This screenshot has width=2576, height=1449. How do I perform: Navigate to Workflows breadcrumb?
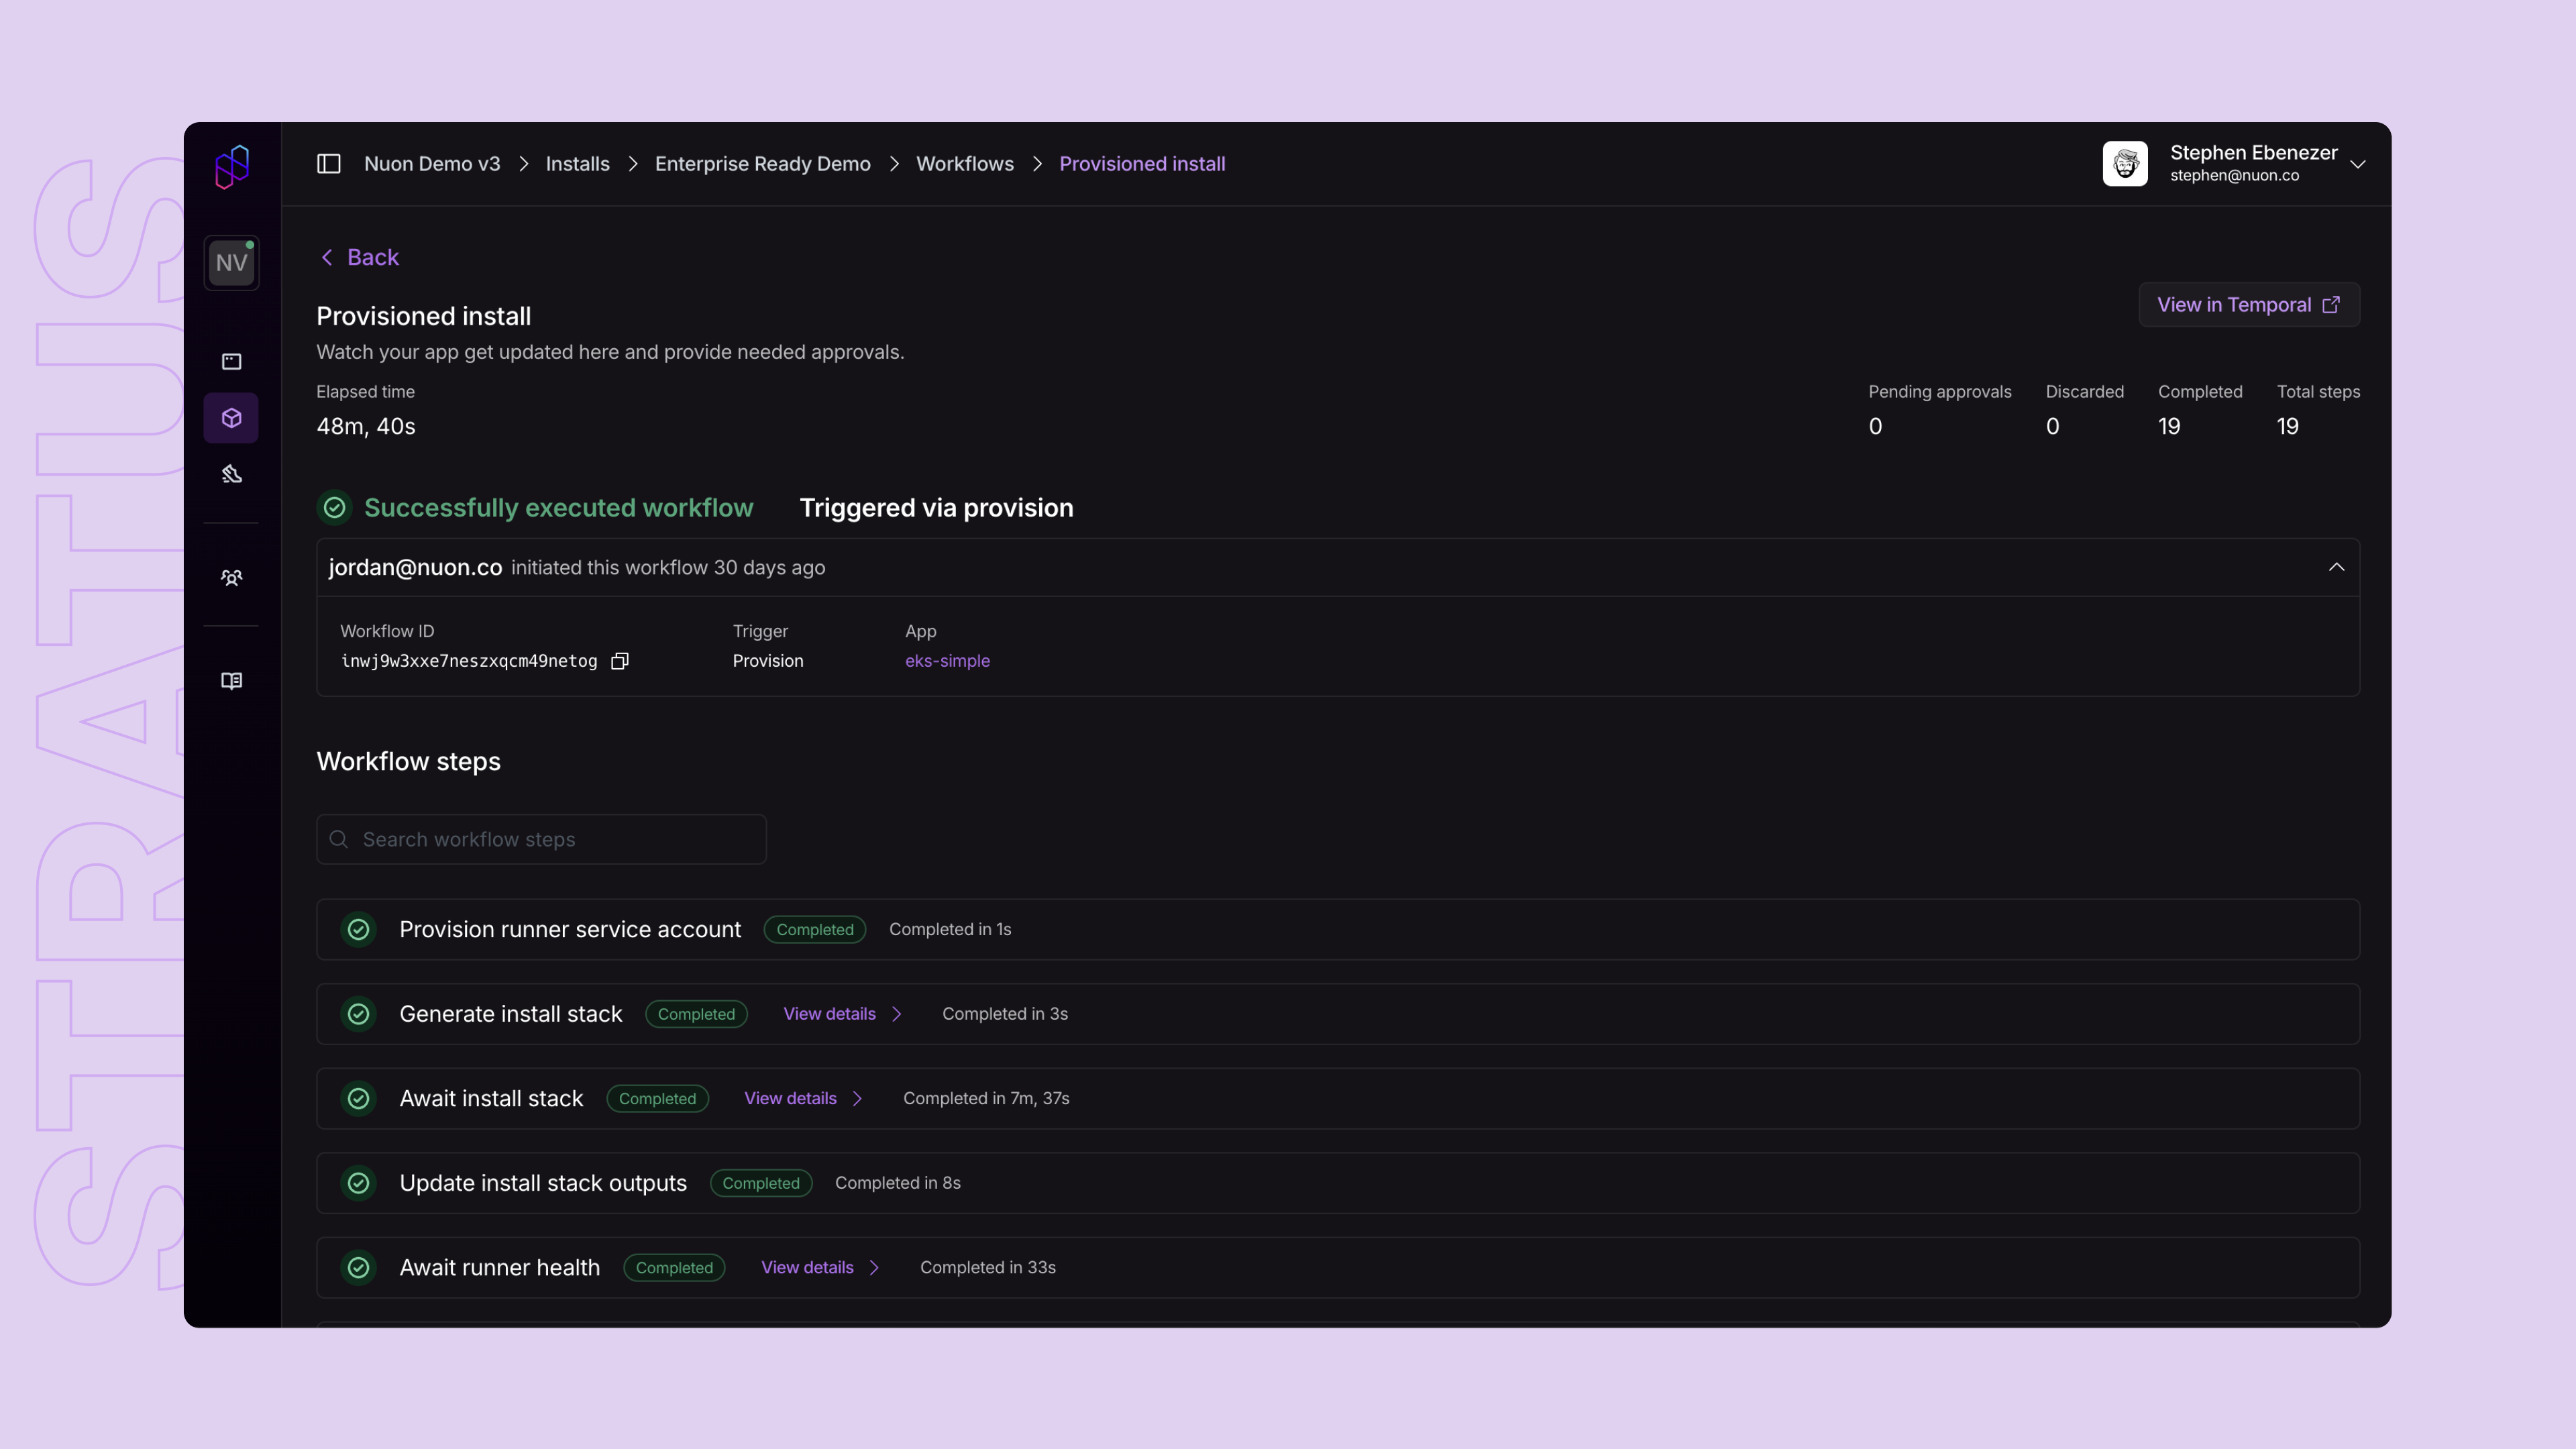pos(964,164)
